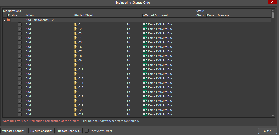
Task: Toggle the Enable checkbox for C8
Action: pyautogui.click(x=20, y=56)
